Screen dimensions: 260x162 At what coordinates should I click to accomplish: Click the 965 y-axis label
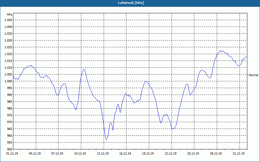[10, 129]
